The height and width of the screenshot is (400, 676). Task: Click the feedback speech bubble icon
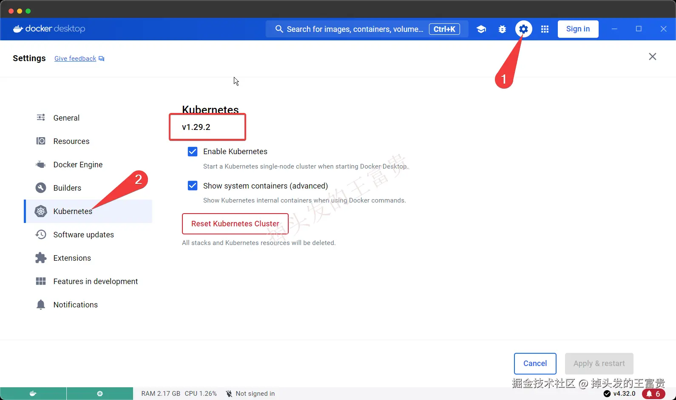pyautogui.click(x=101, y=59)
